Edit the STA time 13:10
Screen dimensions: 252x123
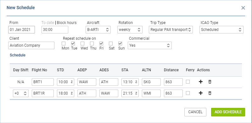130,82
